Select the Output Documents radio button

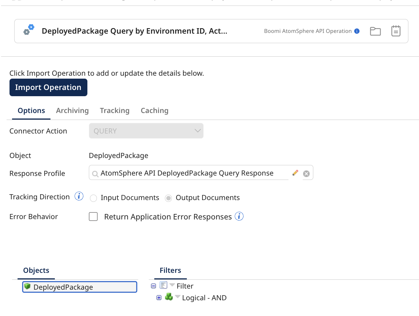(169, 198)
